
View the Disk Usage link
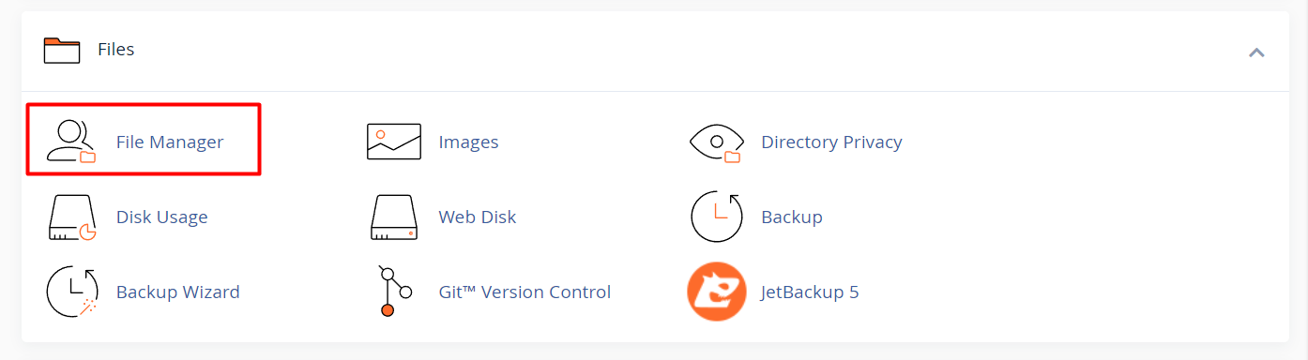(162, 217)
